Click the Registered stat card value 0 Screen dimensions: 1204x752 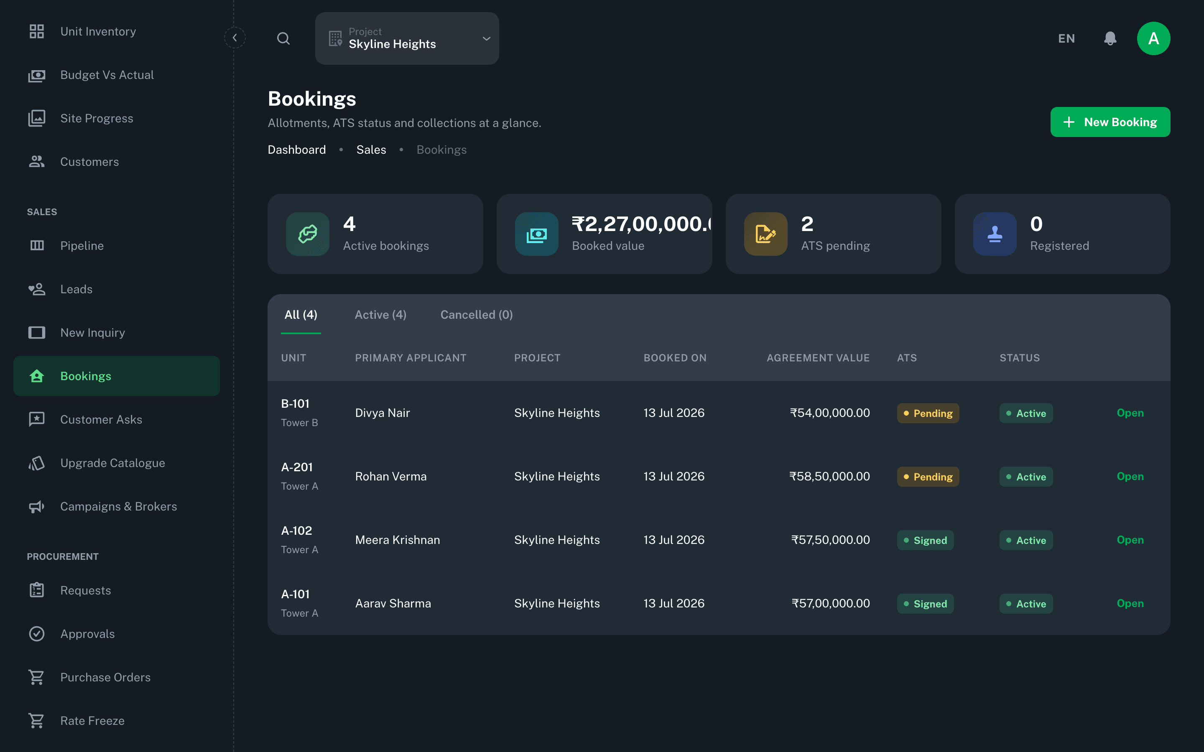pyautogui.click(x=1036, y=224)
